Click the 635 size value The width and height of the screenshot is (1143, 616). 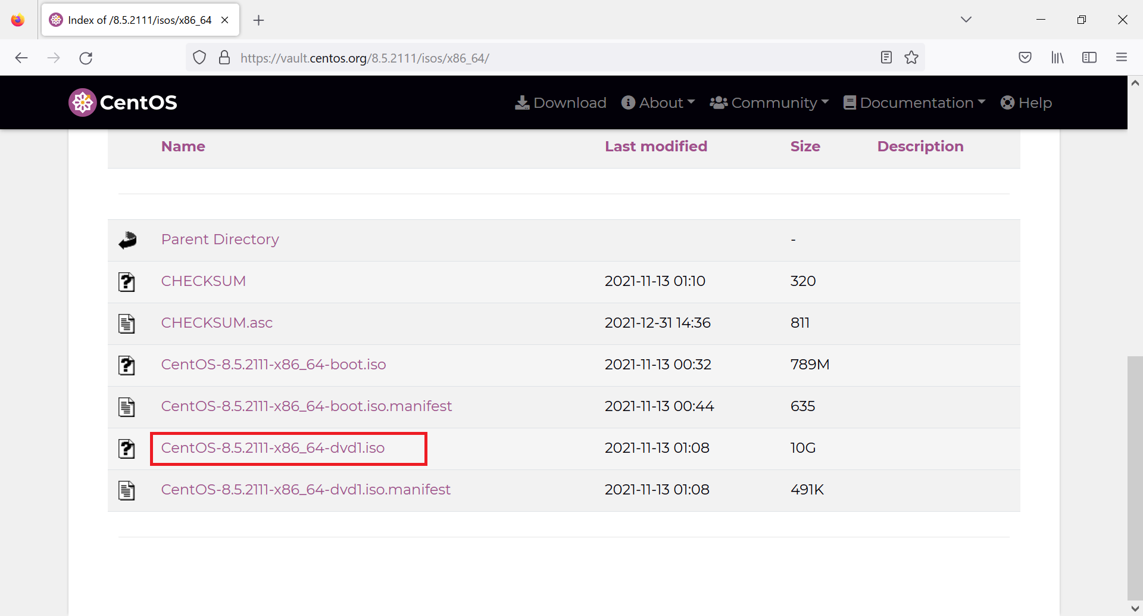pos(803,406)
